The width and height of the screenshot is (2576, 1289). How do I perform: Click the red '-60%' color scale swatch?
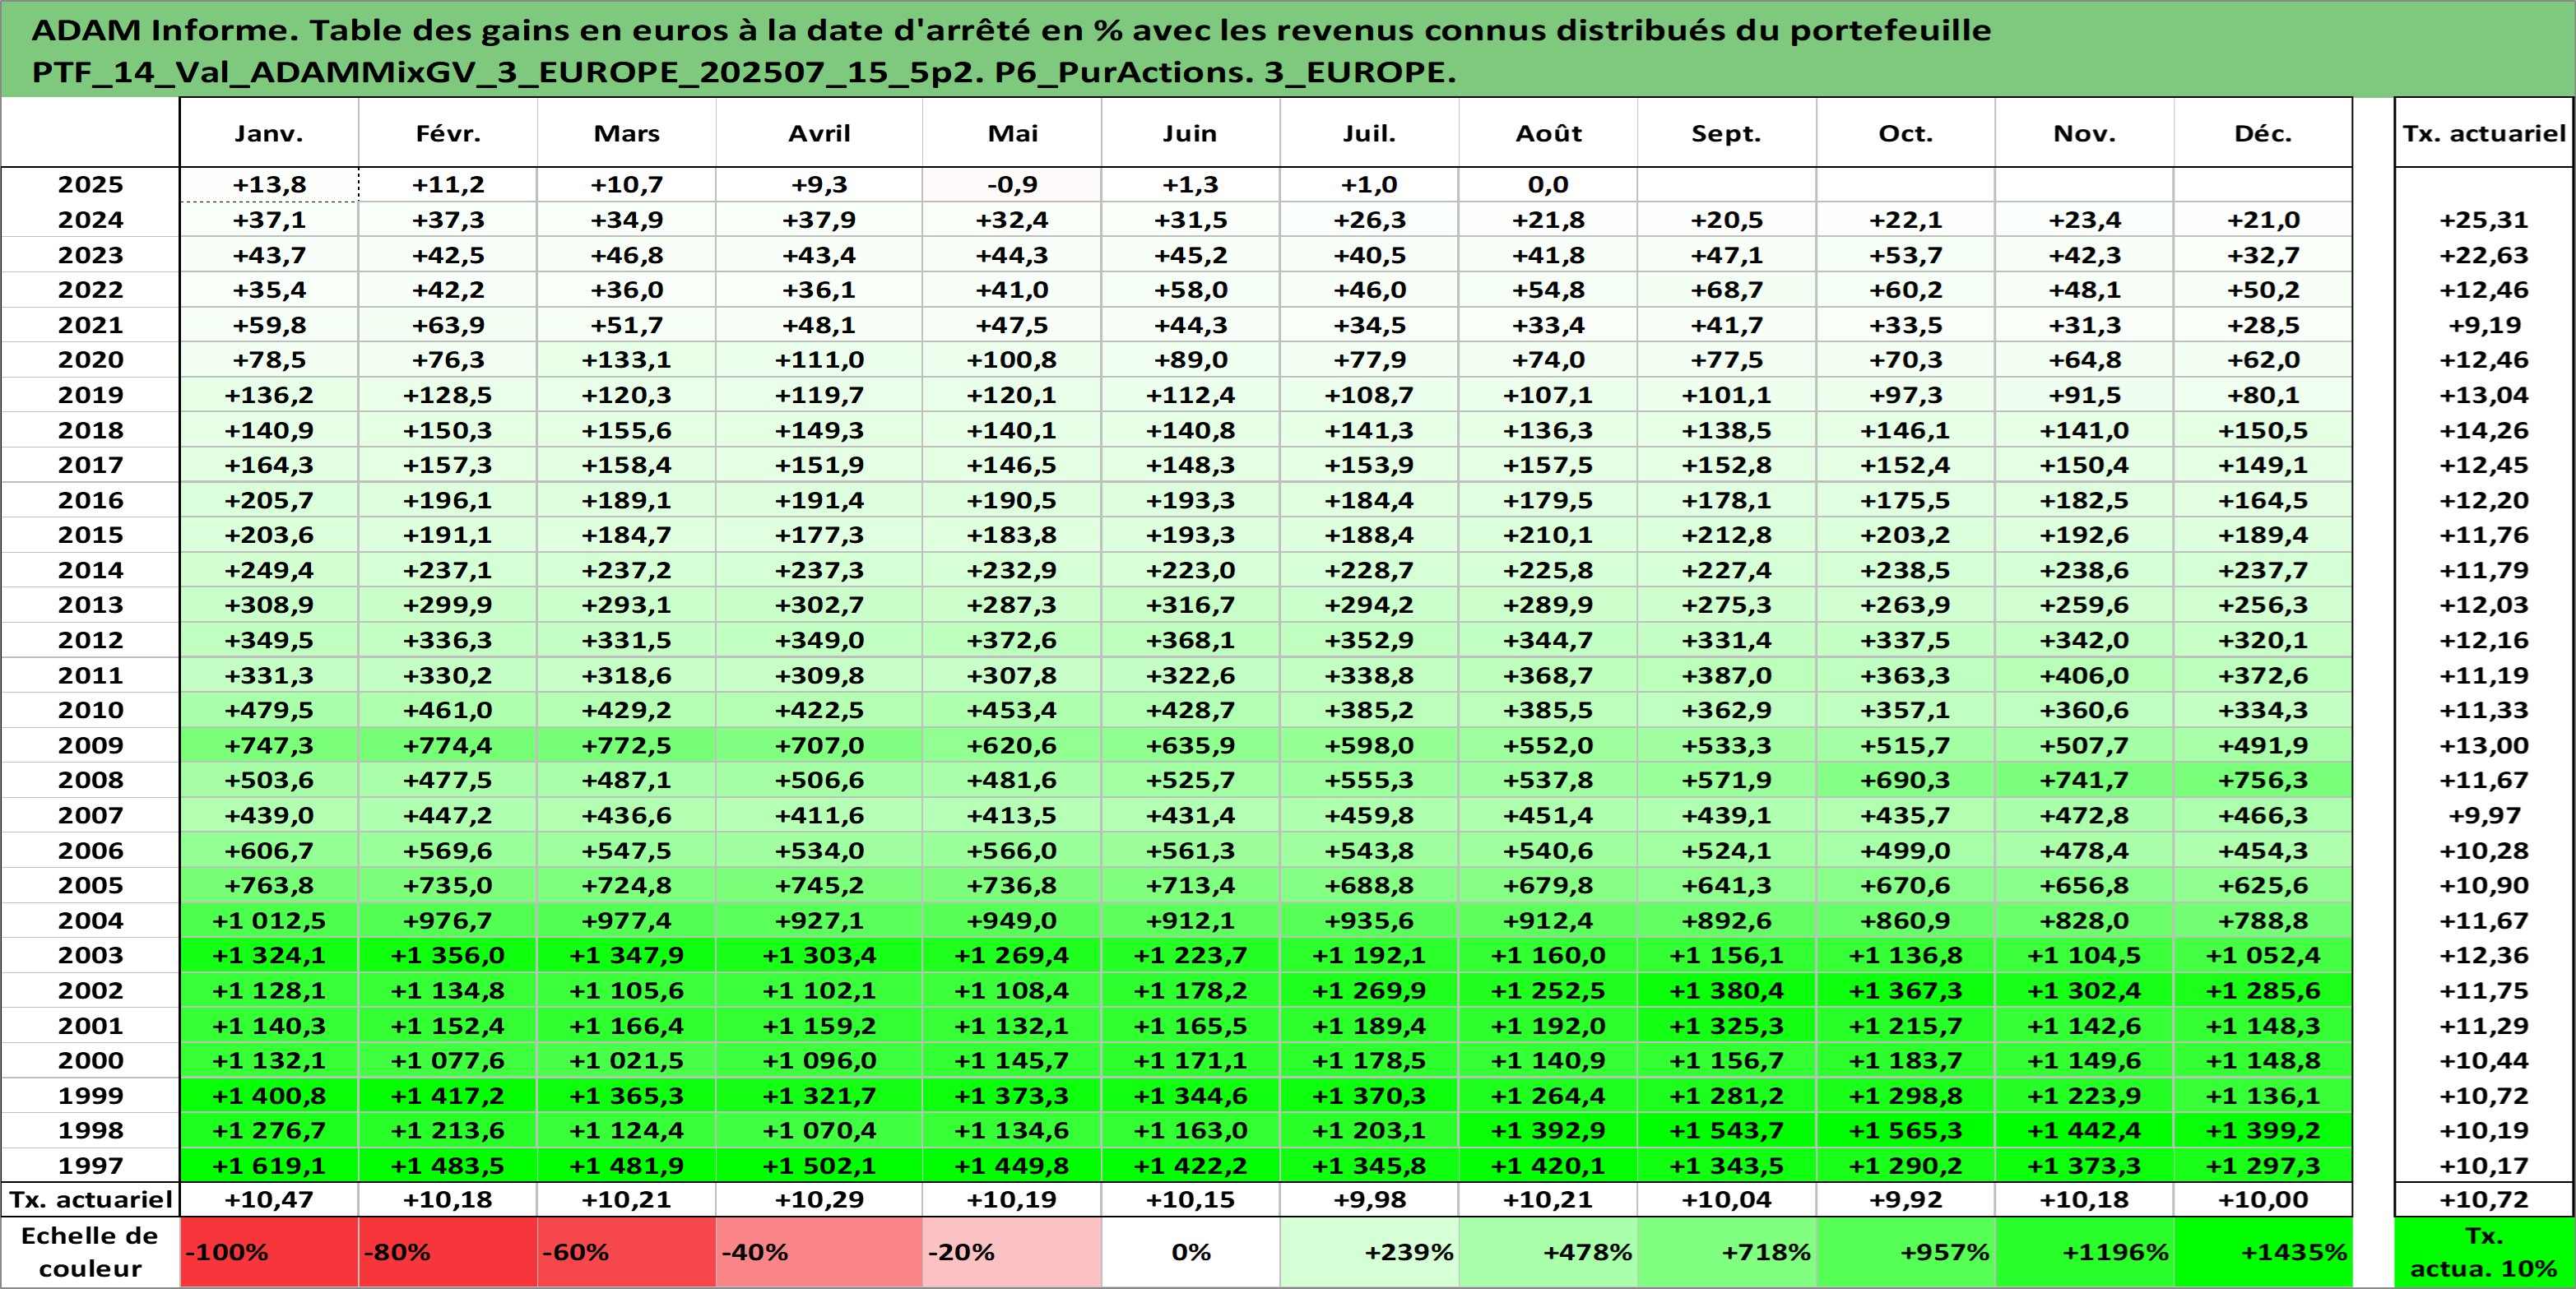(x=627, y=1252)
